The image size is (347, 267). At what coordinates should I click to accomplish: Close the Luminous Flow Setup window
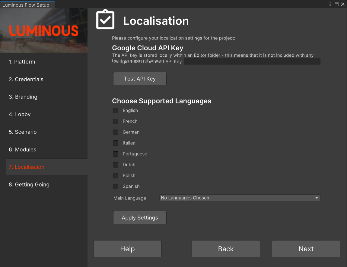[x=343, y=4]
